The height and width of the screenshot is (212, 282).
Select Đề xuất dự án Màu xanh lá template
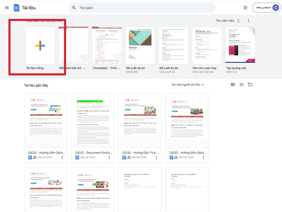tap(173, 46)
